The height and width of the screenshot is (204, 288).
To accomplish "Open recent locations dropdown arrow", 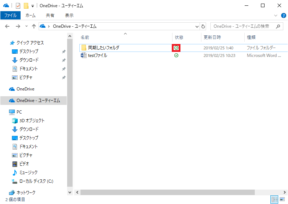I will point(26,26).
